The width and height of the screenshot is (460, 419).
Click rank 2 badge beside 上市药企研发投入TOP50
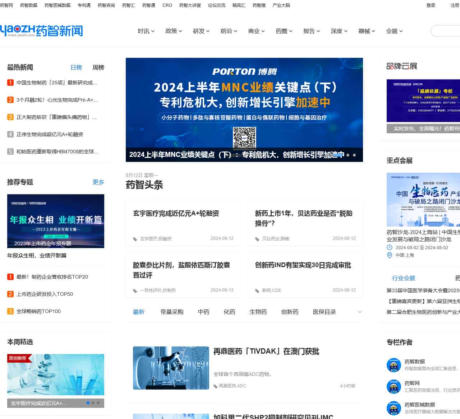pyautogui.click(x=10, y=294)
